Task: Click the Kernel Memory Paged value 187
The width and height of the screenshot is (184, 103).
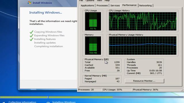Action: pos(117,79)
